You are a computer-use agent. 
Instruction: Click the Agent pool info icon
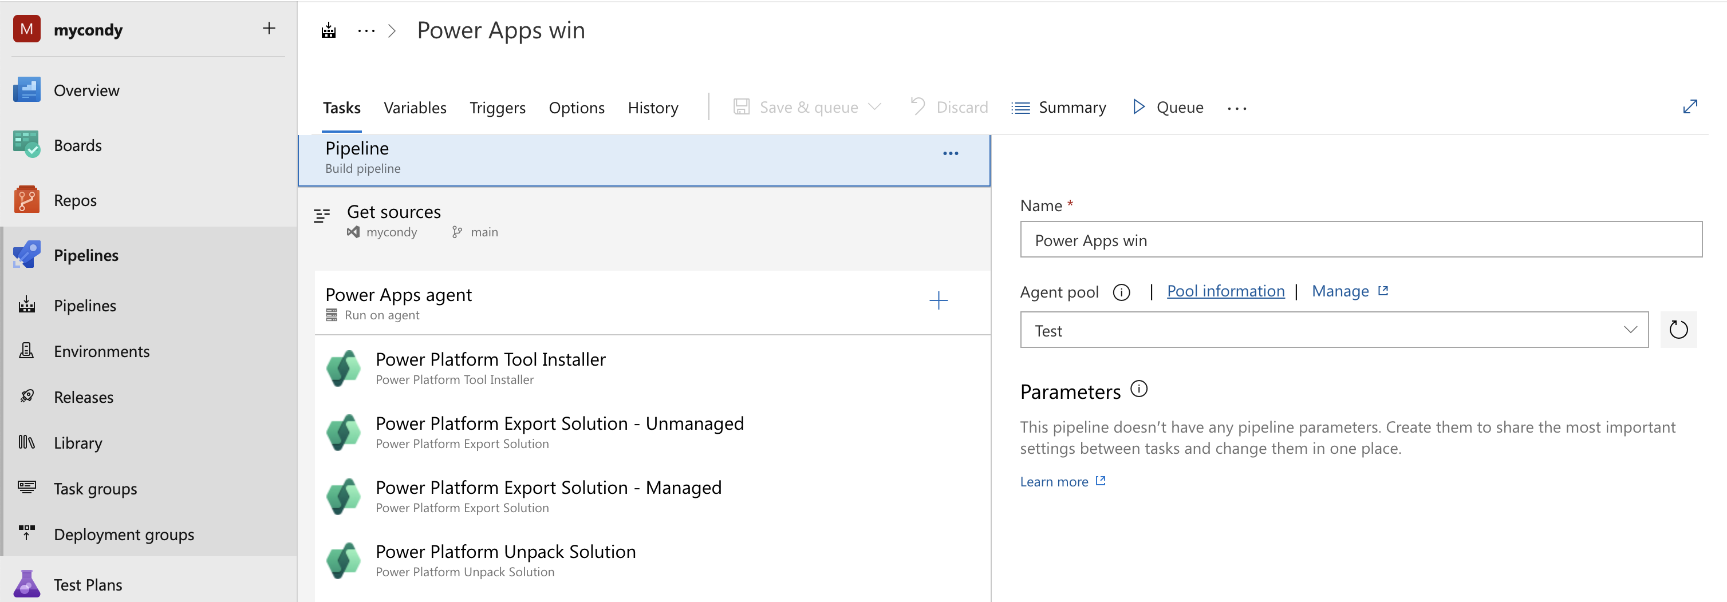click(1122, 292)
